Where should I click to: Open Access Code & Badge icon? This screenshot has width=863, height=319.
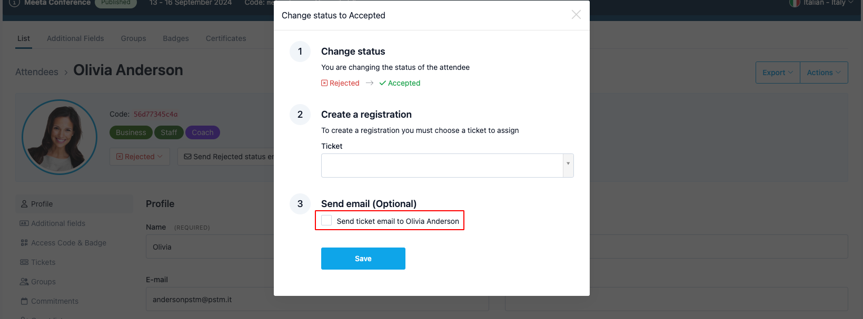point(24,243)
